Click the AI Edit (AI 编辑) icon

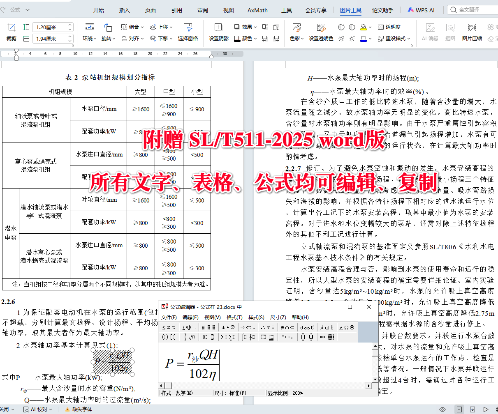point(430,28)
